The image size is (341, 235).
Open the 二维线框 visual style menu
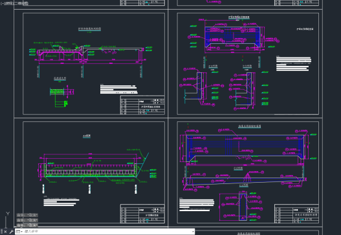point(21,3)
